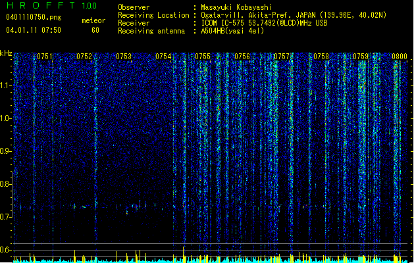Click the Receiving Location label
This screenshot has height=263, width=414.
[x=153, y=16]
